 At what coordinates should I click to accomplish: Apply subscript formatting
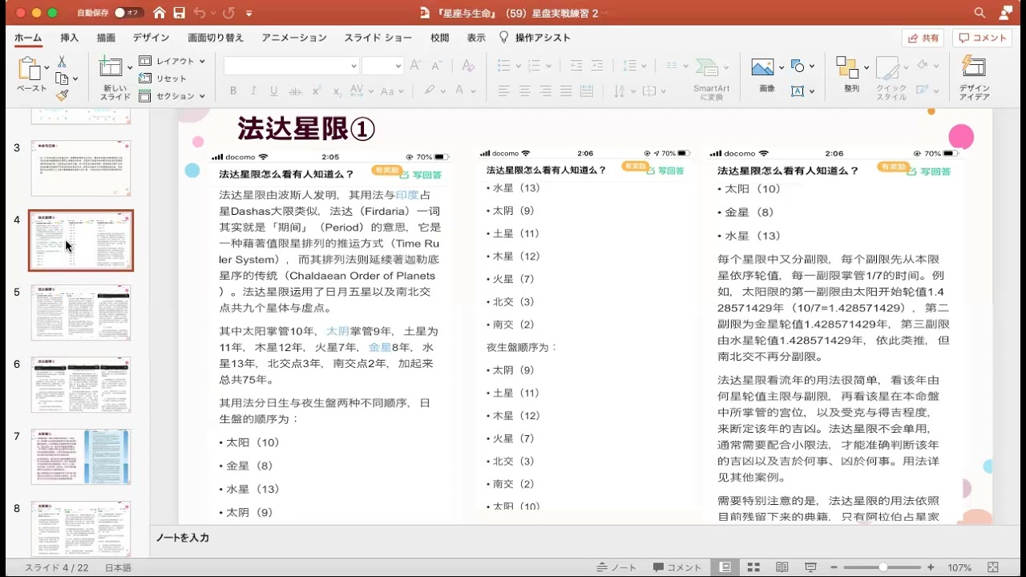pyautogui.click(x=337, y=91)
